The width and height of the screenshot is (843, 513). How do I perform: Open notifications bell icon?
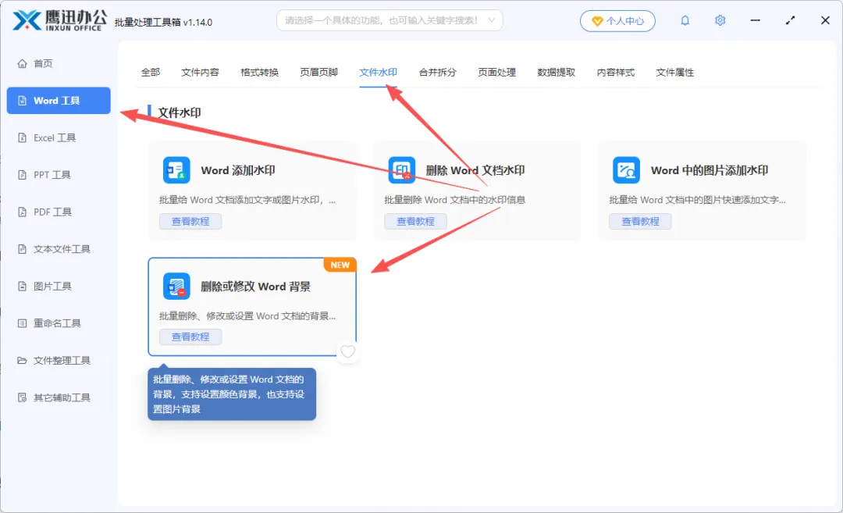(x=685, y=20)
